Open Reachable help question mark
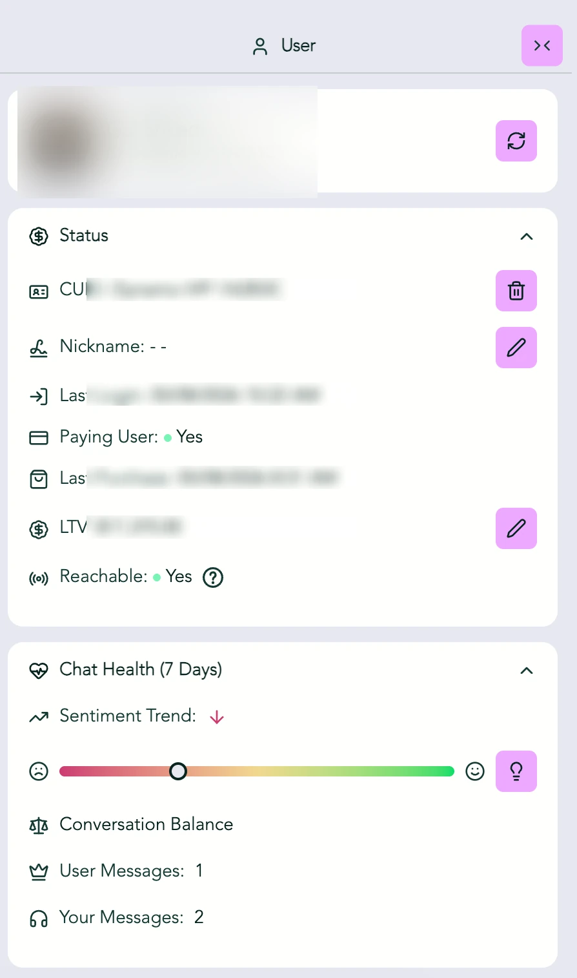Image resolution: width=577 pixels, height=978 pixels. pos(213,577)
